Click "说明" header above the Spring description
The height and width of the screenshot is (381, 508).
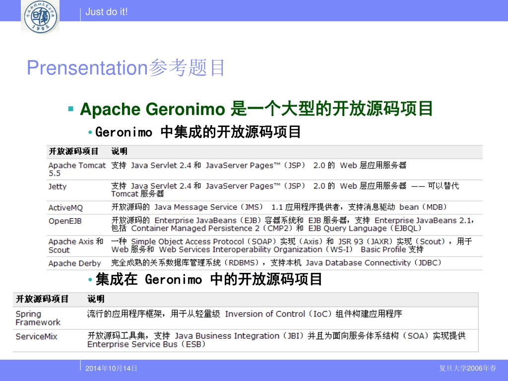(x=96, y=299)
